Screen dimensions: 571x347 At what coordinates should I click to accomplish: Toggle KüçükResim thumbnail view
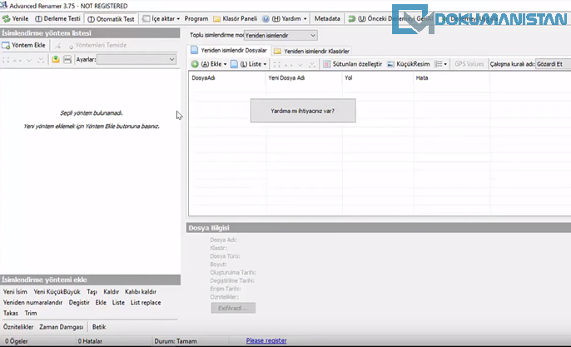coord(408,64)
